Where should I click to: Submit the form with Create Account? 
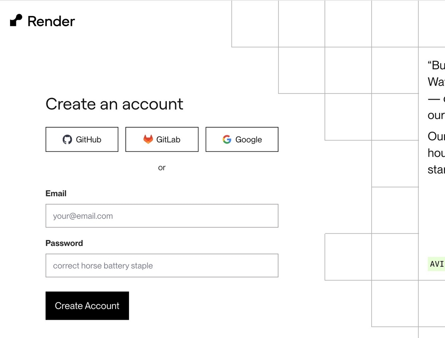click(x=87, y=306)
